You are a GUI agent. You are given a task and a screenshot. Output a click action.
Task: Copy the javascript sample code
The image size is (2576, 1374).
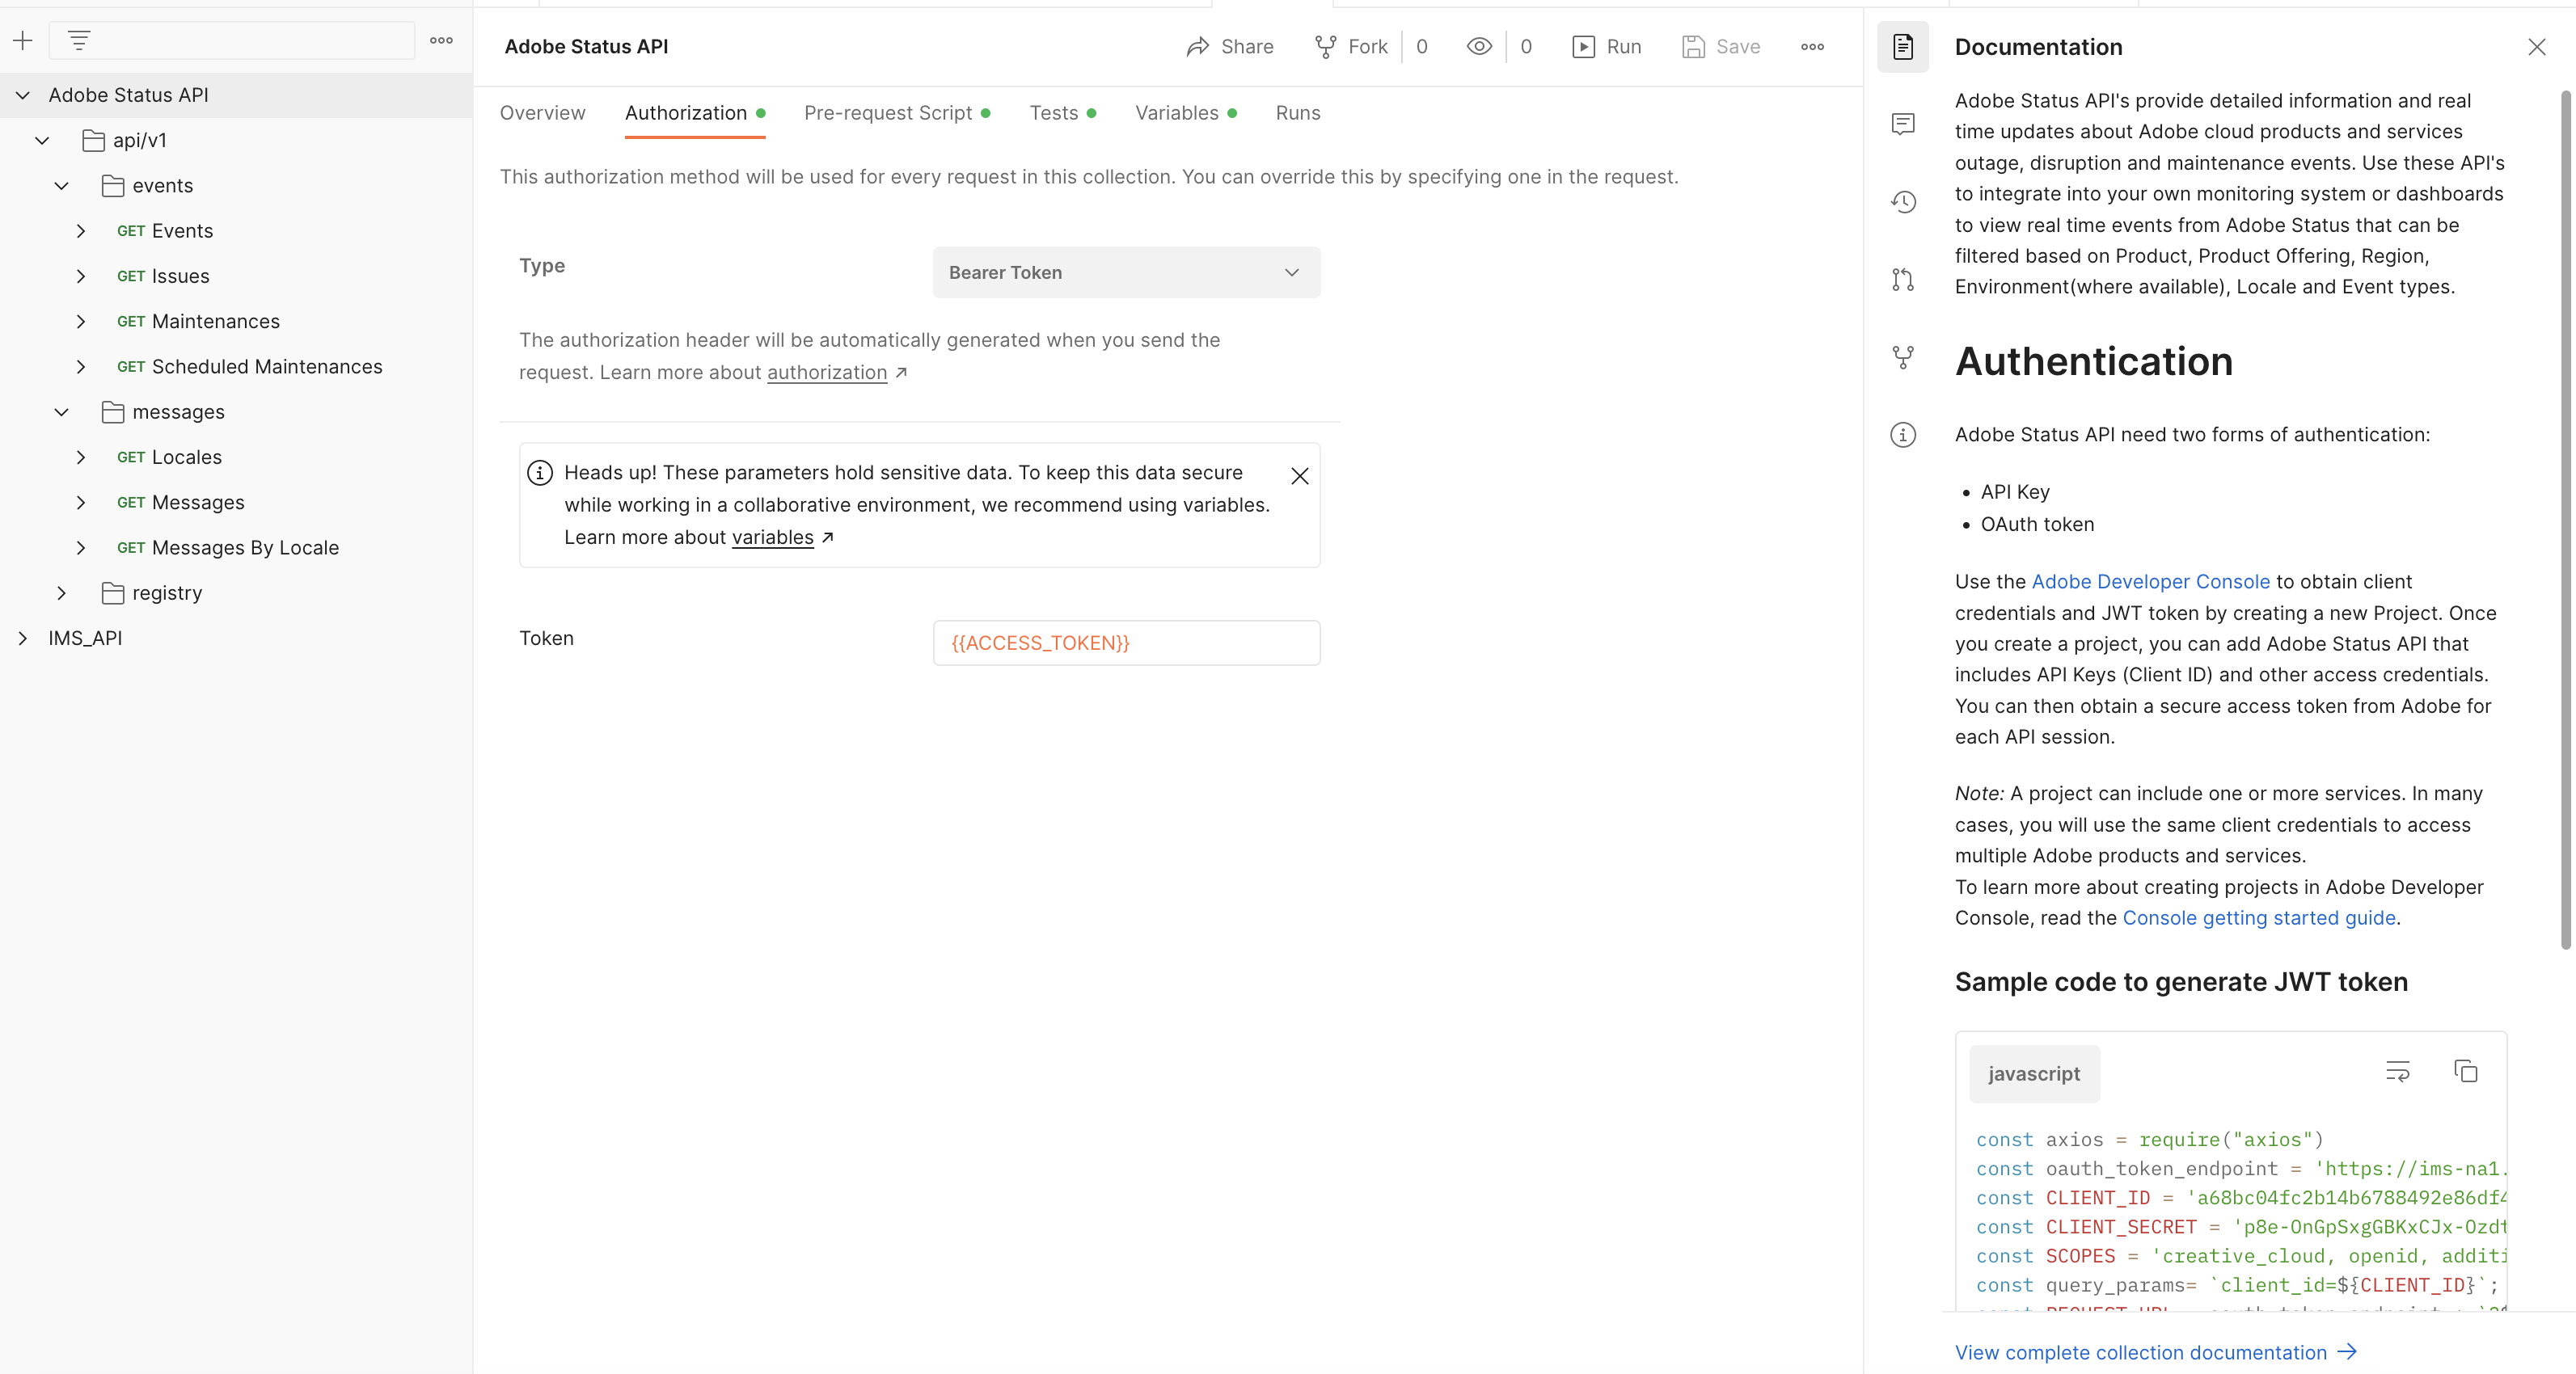tap(2465, 1071)
